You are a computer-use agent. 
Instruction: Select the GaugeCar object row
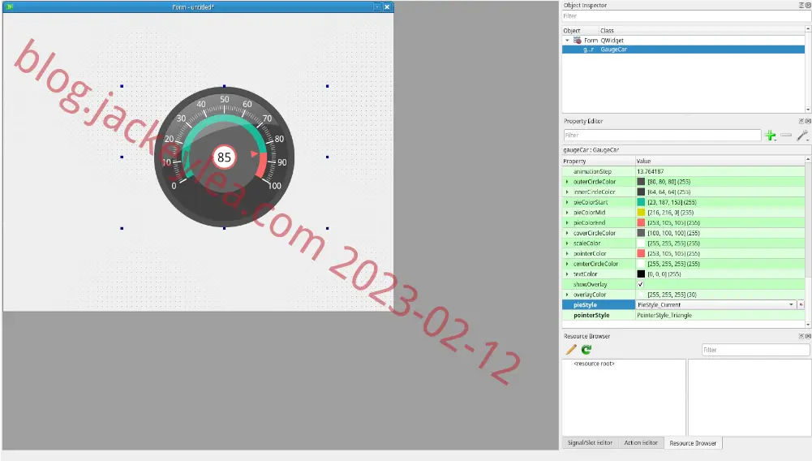(x=684, y=50)
